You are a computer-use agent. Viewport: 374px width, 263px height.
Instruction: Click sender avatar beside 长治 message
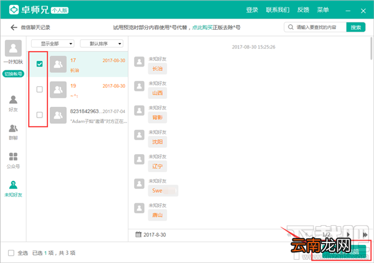(x=139, y=62)
